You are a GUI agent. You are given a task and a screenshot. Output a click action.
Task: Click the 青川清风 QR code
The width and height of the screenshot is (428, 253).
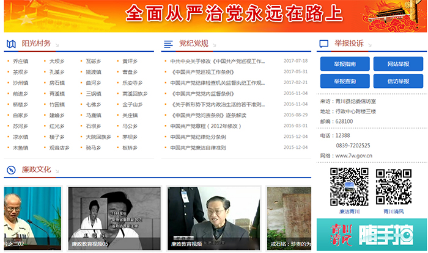394,187
